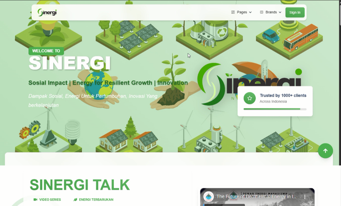Click the Sign In button
The image size is (341, 206).
pyautogui.click(x=295, y=12)
